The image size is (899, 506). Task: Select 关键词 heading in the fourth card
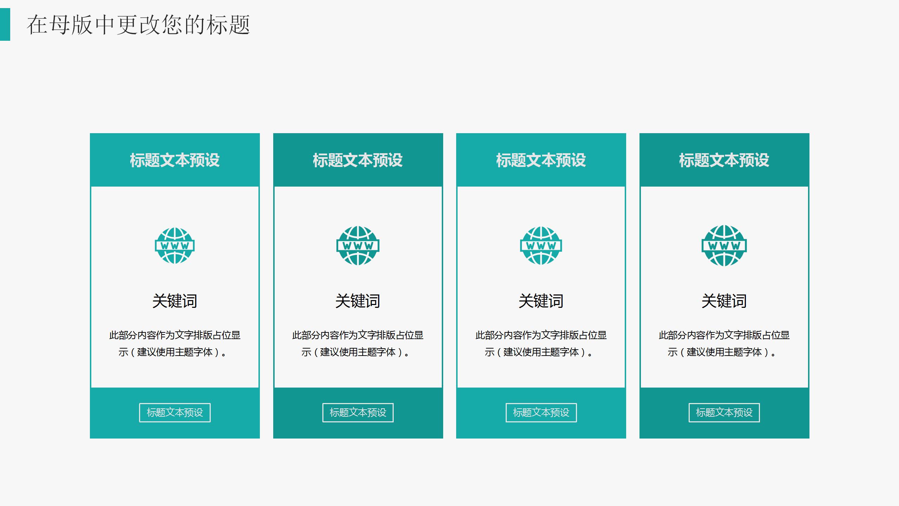point(724,301)
